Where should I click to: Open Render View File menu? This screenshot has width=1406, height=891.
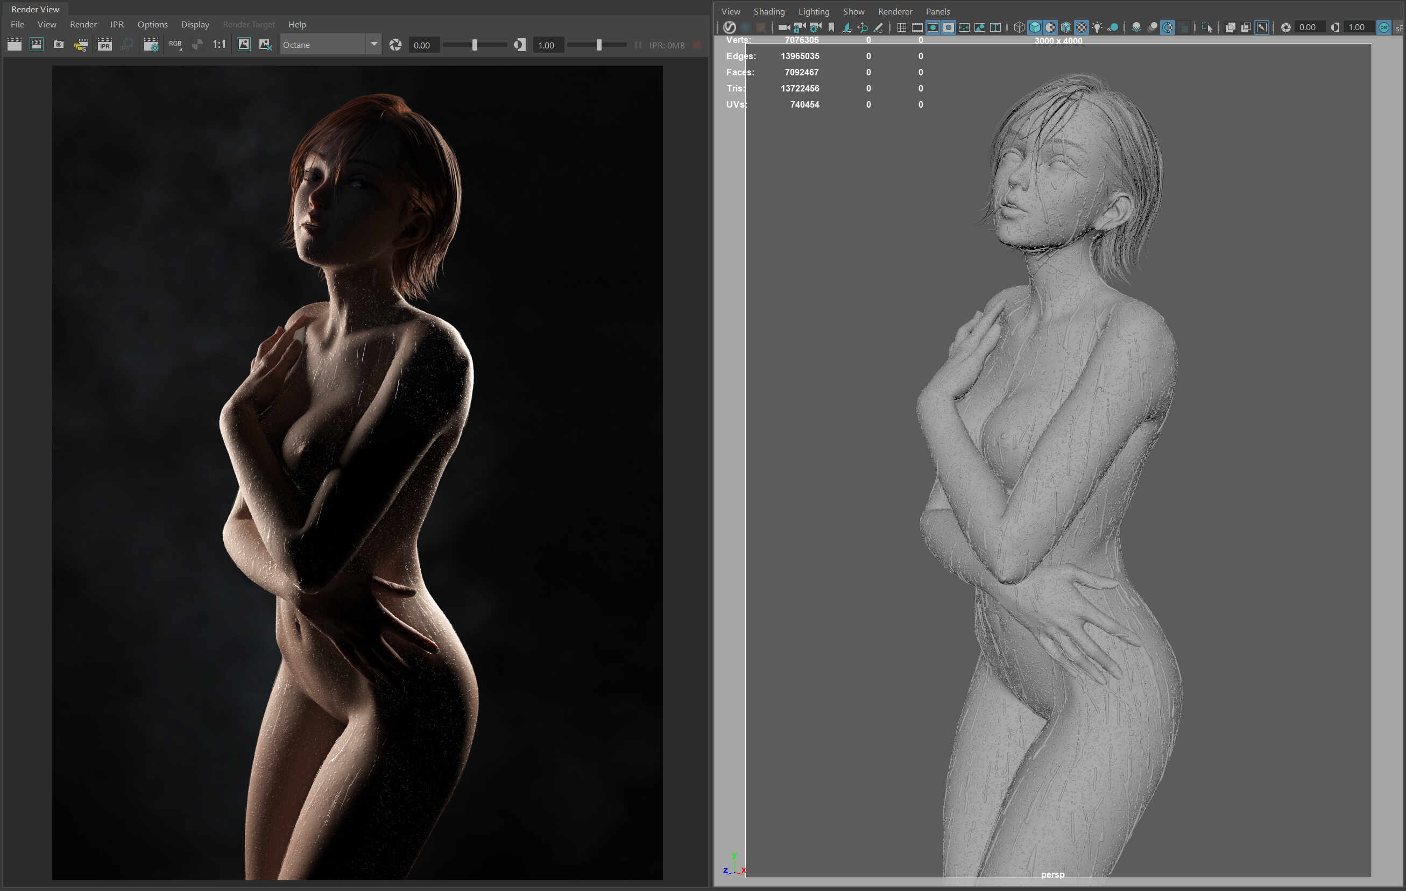[x=18, y=25]
